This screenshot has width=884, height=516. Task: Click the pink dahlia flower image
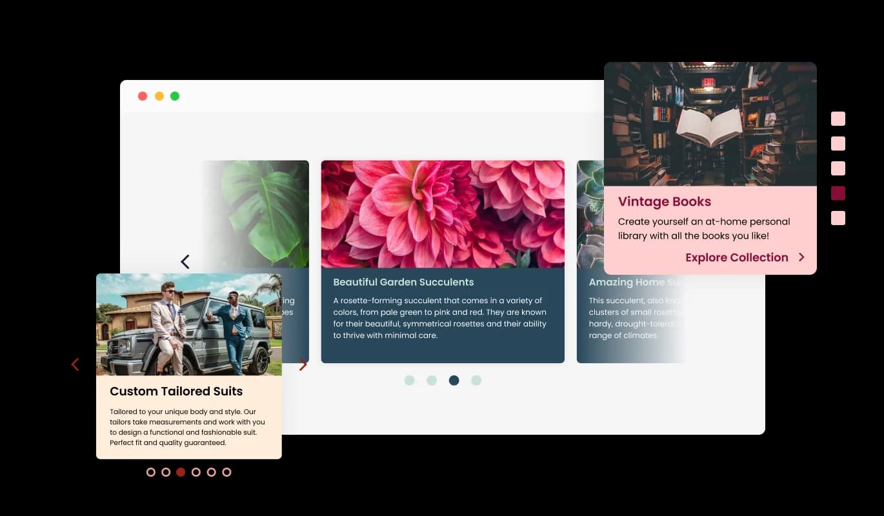tap(443, 213)
